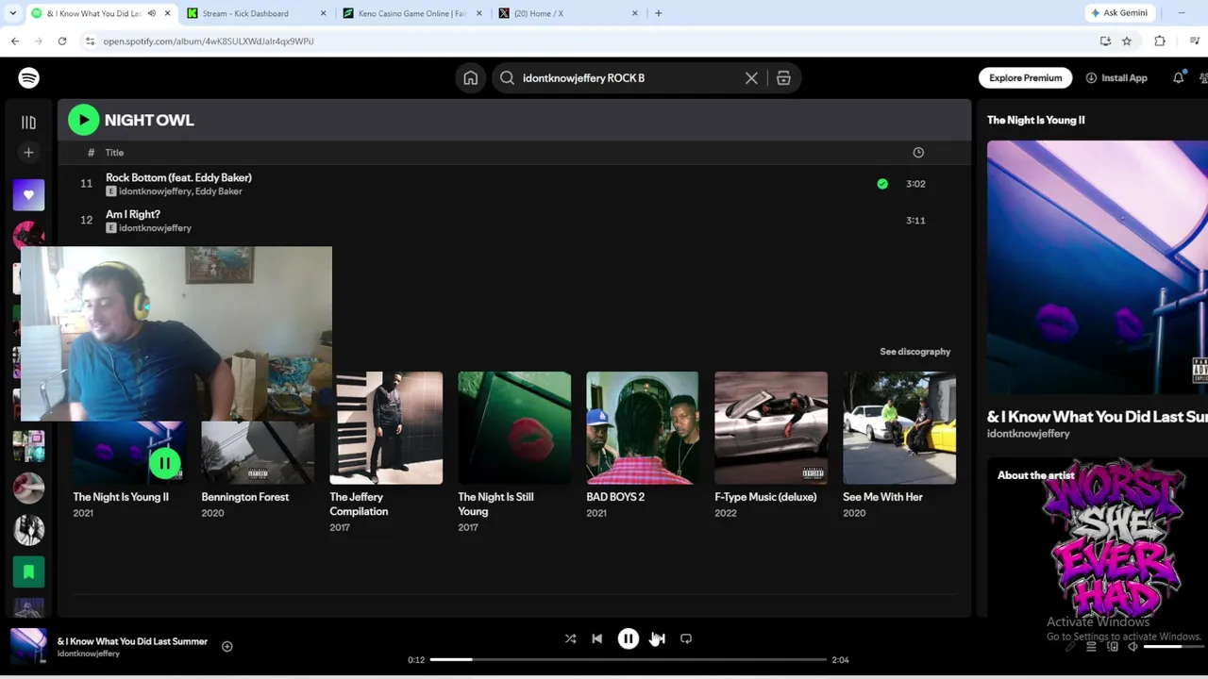1208x679 pixels.
Task: Open The Night Is Young II panel header
Action: (x=1035, y=121)
